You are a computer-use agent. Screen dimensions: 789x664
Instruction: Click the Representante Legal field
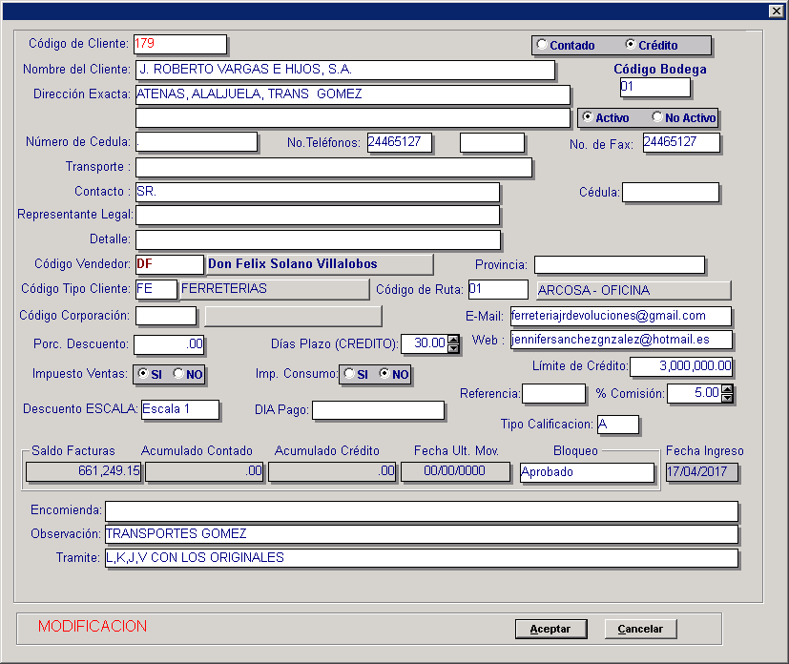coord(318,216)
